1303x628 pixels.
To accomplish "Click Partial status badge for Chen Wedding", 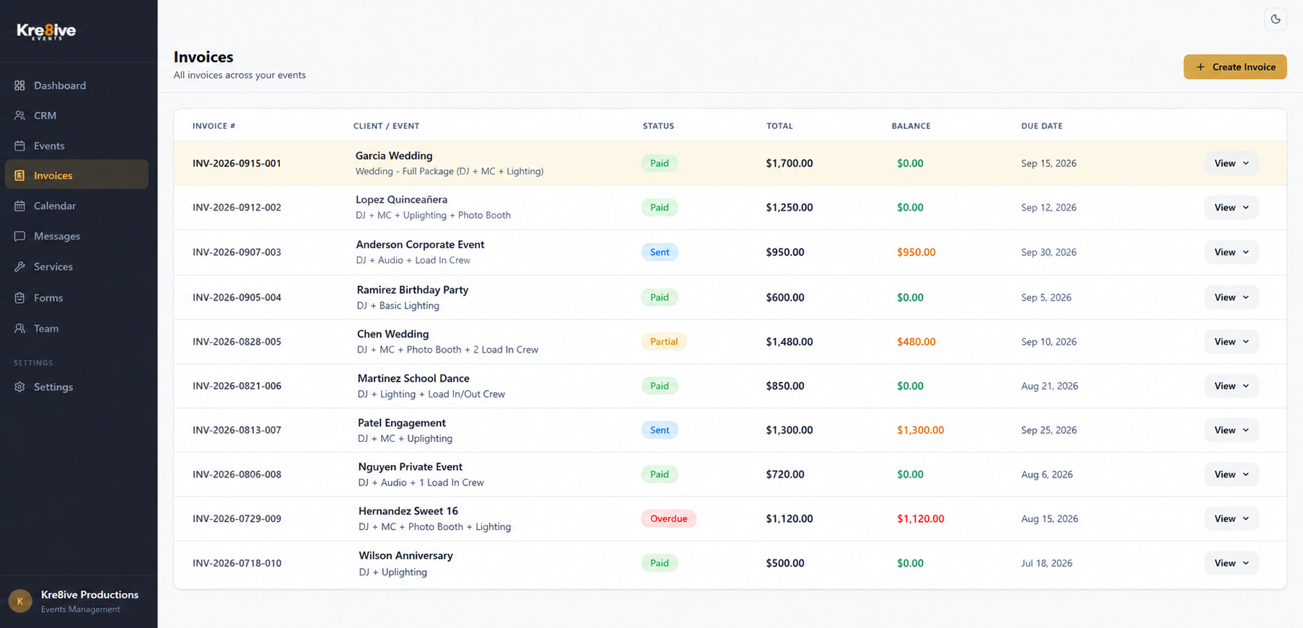I will tap(664, 341).
